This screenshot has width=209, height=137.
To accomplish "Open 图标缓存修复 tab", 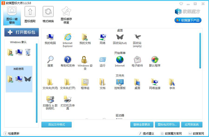I will click(66, 15).
